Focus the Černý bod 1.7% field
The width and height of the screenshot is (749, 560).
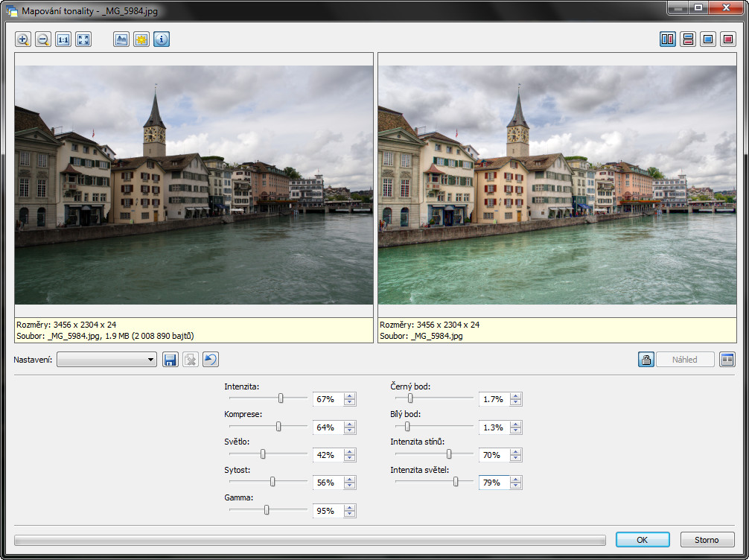point(494,399)
